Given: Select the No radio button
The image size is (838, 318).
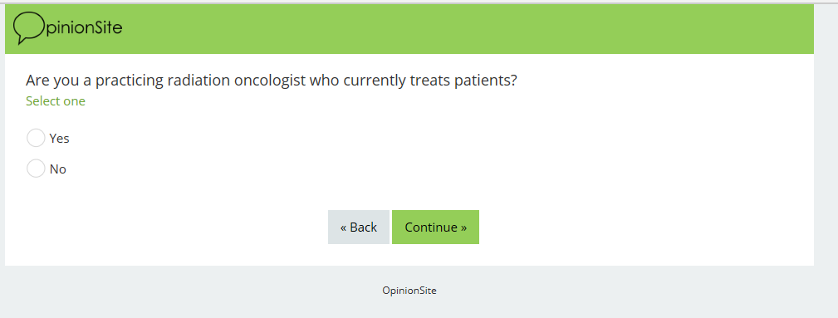Looking at the screenshot, I should 36,169.
